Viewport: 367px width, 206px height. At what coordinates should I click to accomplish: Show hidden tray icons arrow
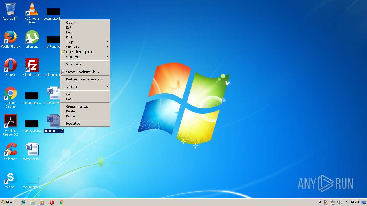320,202
